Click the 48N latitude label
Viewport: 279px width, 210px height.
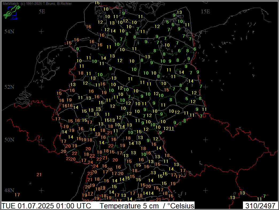click(x=9, y=191)
